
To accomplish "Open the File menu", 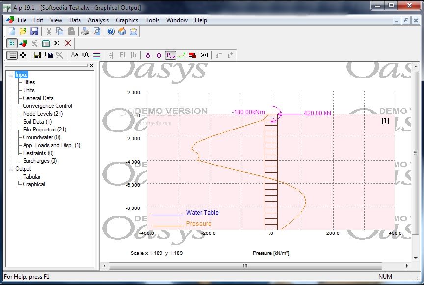I will (22, 20).
